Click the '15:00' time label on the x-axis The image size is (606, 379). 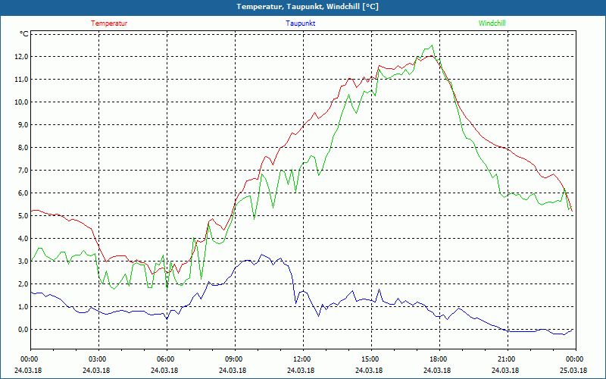[x=369, y=359]
